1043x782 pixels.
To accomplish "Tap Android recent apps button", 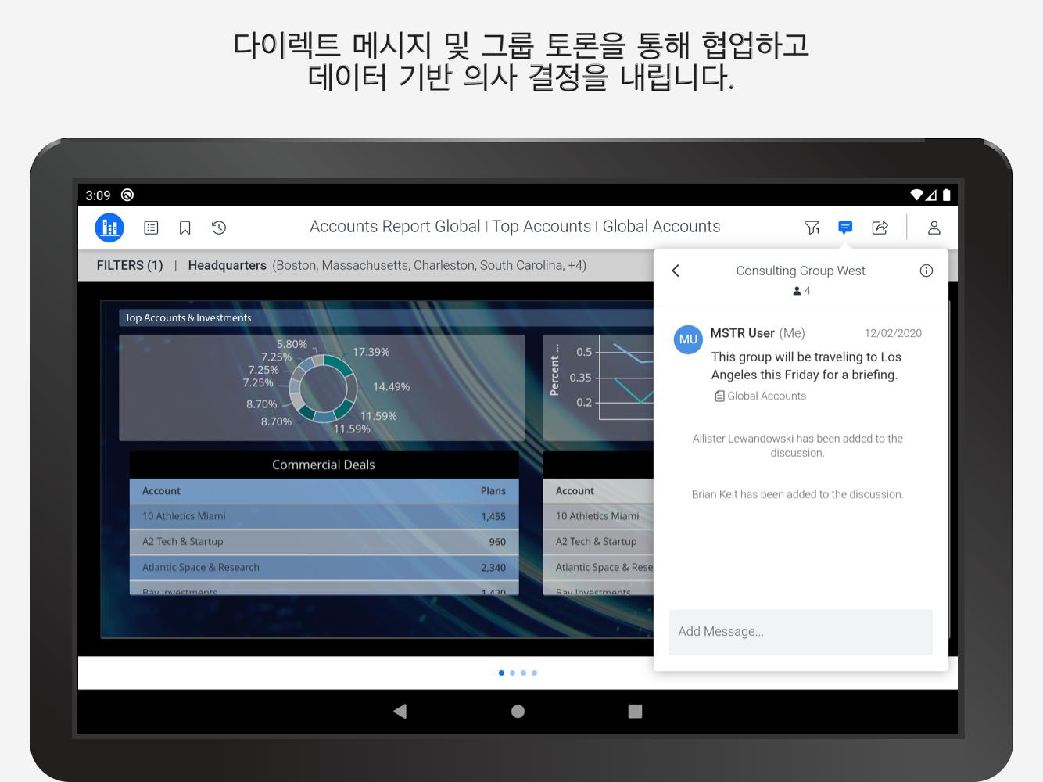I will 635,711.
